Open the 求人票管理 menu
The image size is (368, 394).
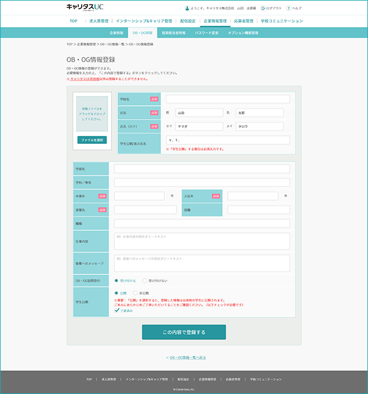point(99,21)
